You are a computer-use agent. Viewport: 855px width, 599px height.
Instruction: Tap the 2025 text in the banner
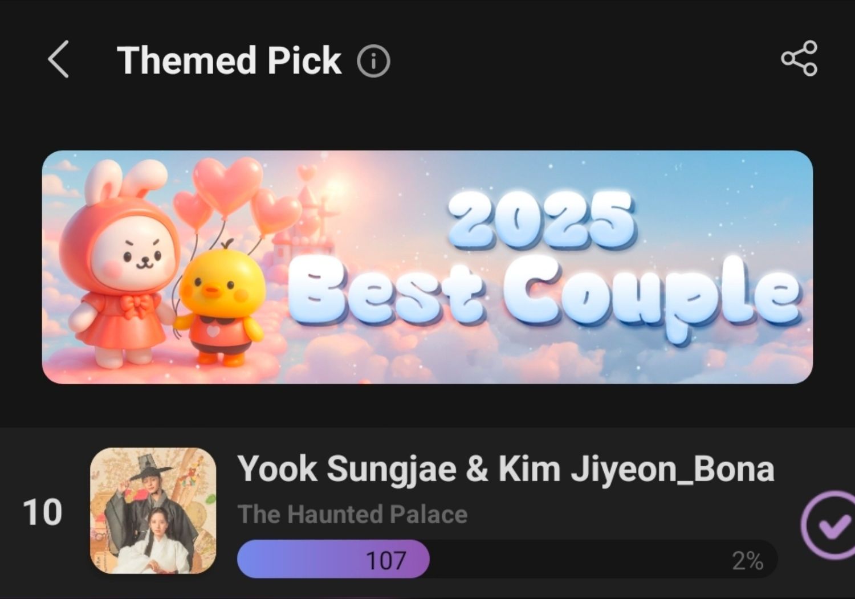[x=541, y=220]
